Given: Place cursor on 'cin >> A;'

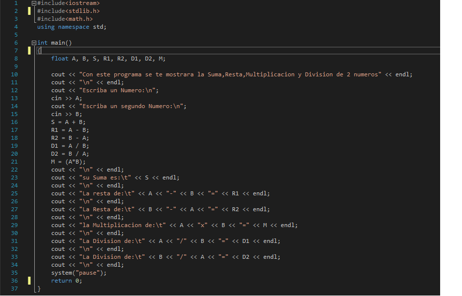Looking at the screenshot, I should point(67,98).
